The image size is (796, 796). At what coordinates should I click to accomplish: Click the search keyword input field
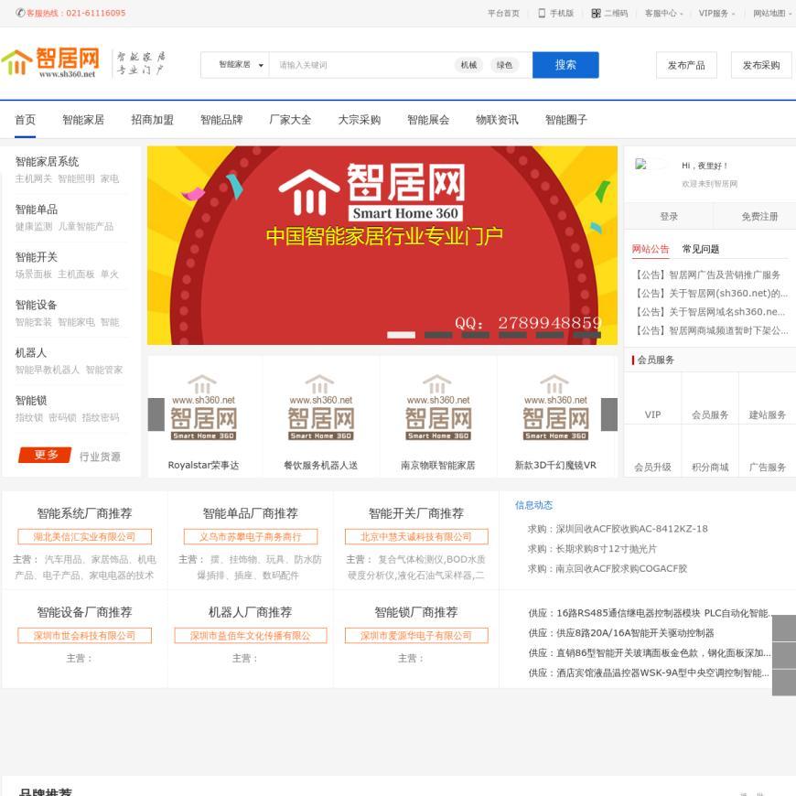pos(360,65)
